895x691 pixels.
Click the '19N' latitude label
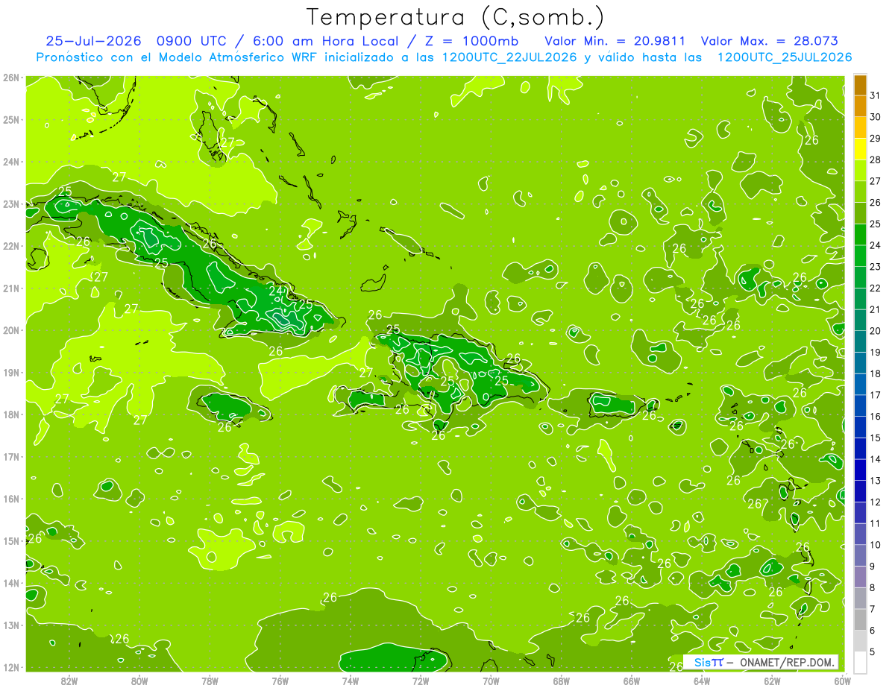(10, 372)
